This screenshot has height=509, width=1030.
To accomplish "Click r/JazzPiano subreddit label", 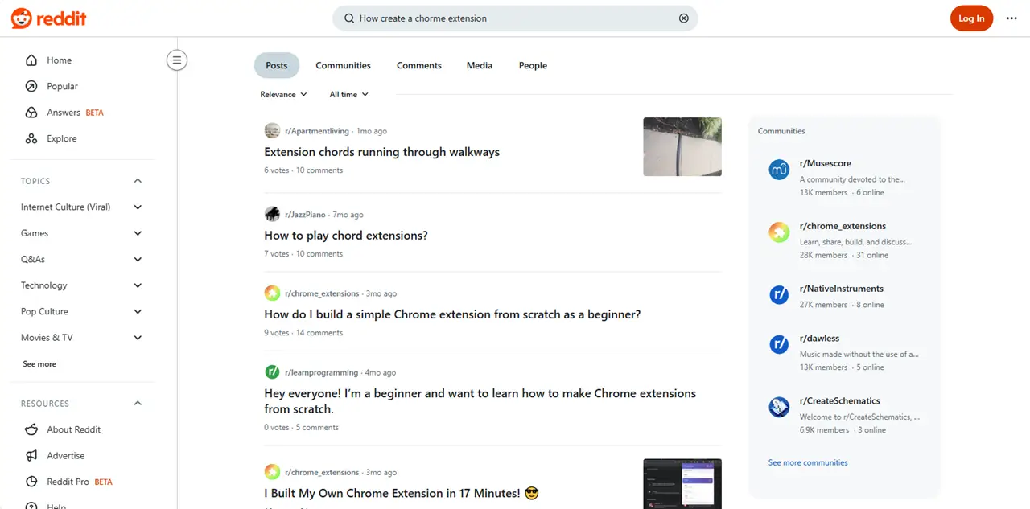I will (x=305, y=215).
